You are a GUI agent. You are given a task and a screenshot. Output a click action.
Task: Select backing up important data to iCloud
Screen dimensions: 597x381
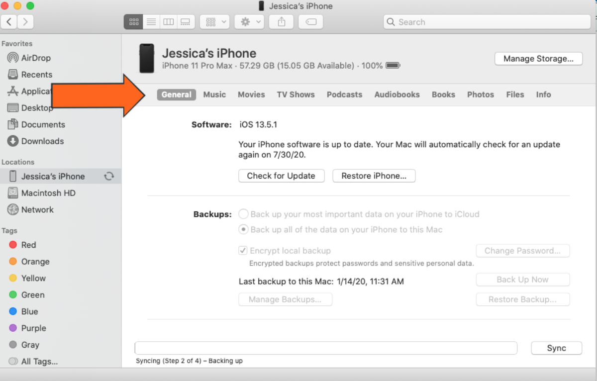243,214
